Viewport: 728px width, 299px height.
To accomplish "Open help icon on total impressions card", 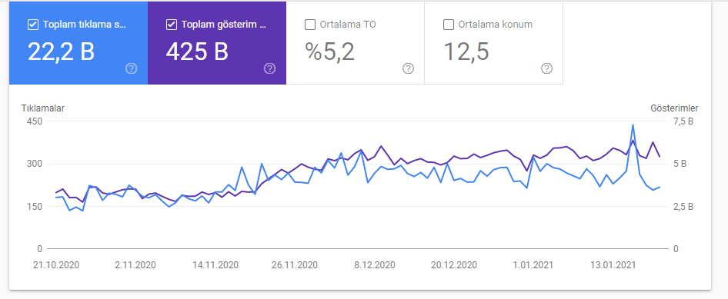I will pos(270,69).
